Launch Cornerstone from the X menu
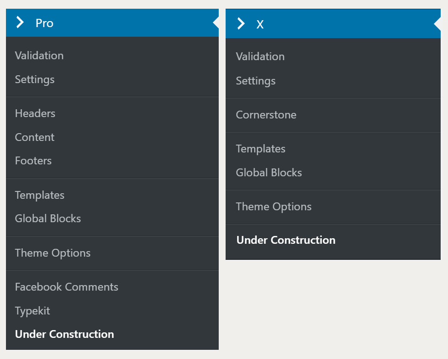 click(266, 115)
